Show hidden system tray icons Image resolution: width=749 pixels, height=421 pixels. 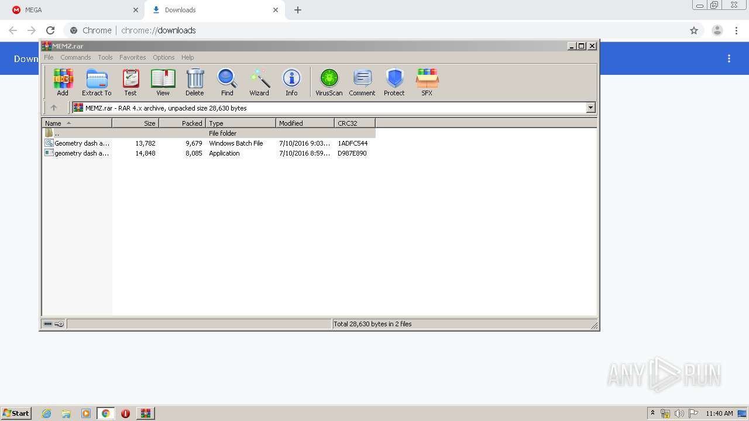[652, 413]
